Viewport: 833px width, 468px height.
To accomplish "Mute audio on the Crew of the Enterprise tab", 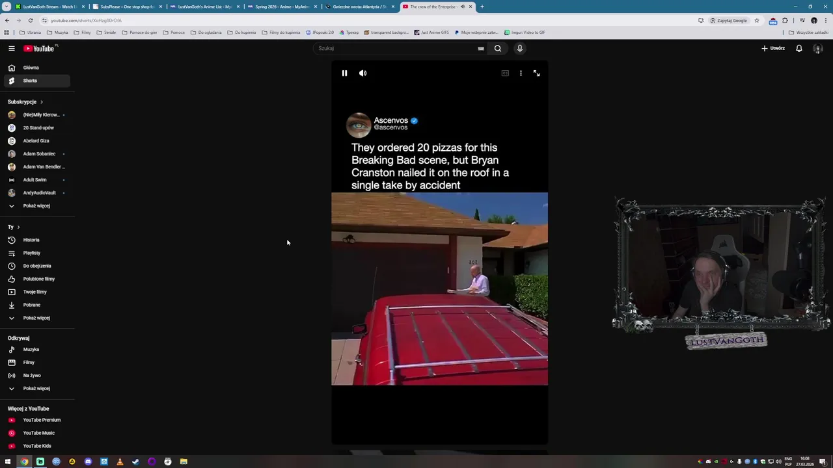I will 462,6.
